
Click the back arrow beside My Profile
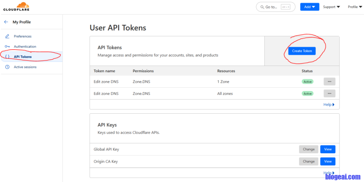point(6,22)
